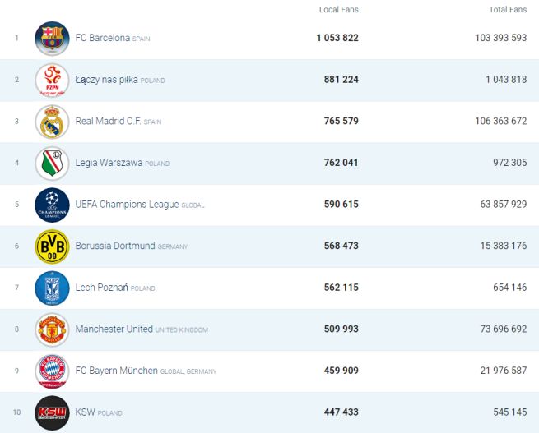Click the UEFA Champions League logo

click(52, 205)
